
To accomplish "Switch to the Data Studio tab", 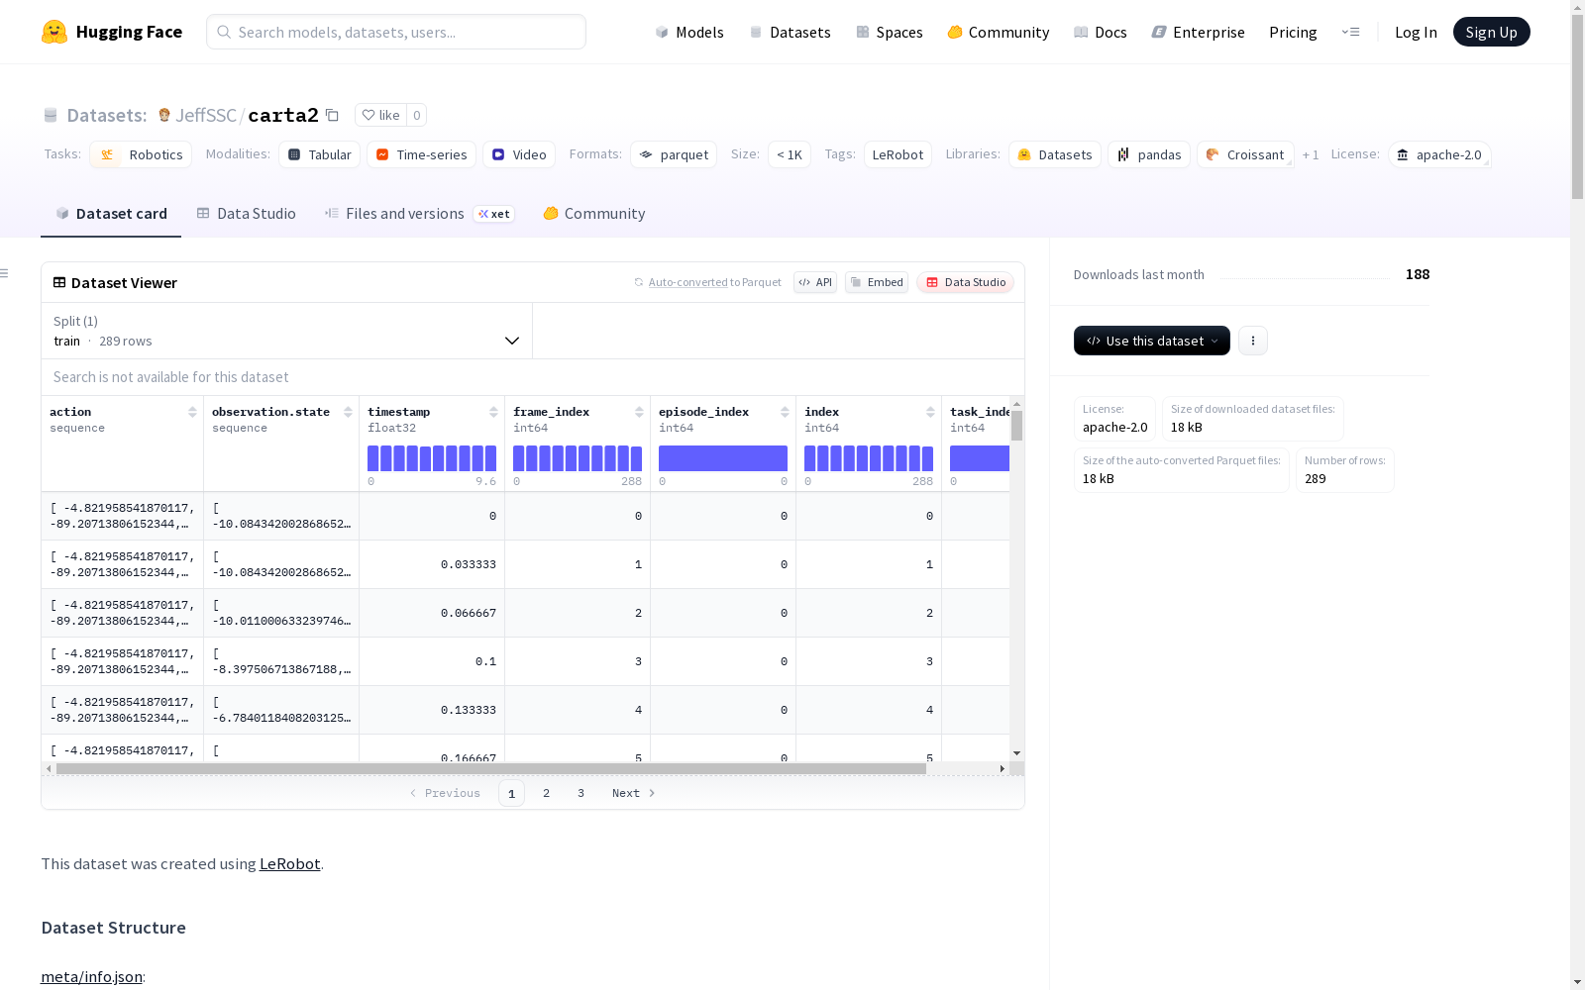I will point(247,214).
